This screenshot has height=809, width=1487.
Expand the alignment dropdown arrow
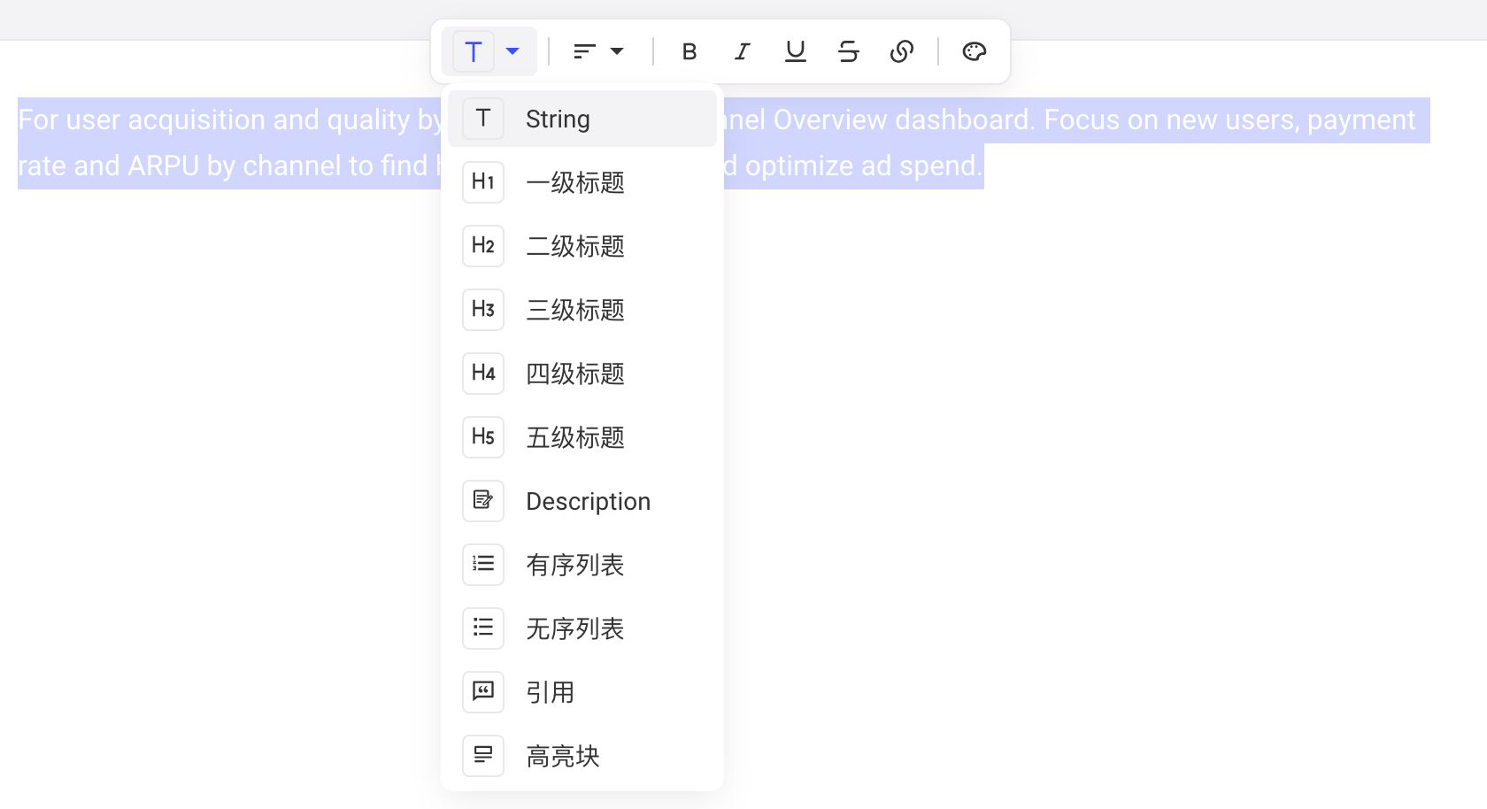(617, 51)
